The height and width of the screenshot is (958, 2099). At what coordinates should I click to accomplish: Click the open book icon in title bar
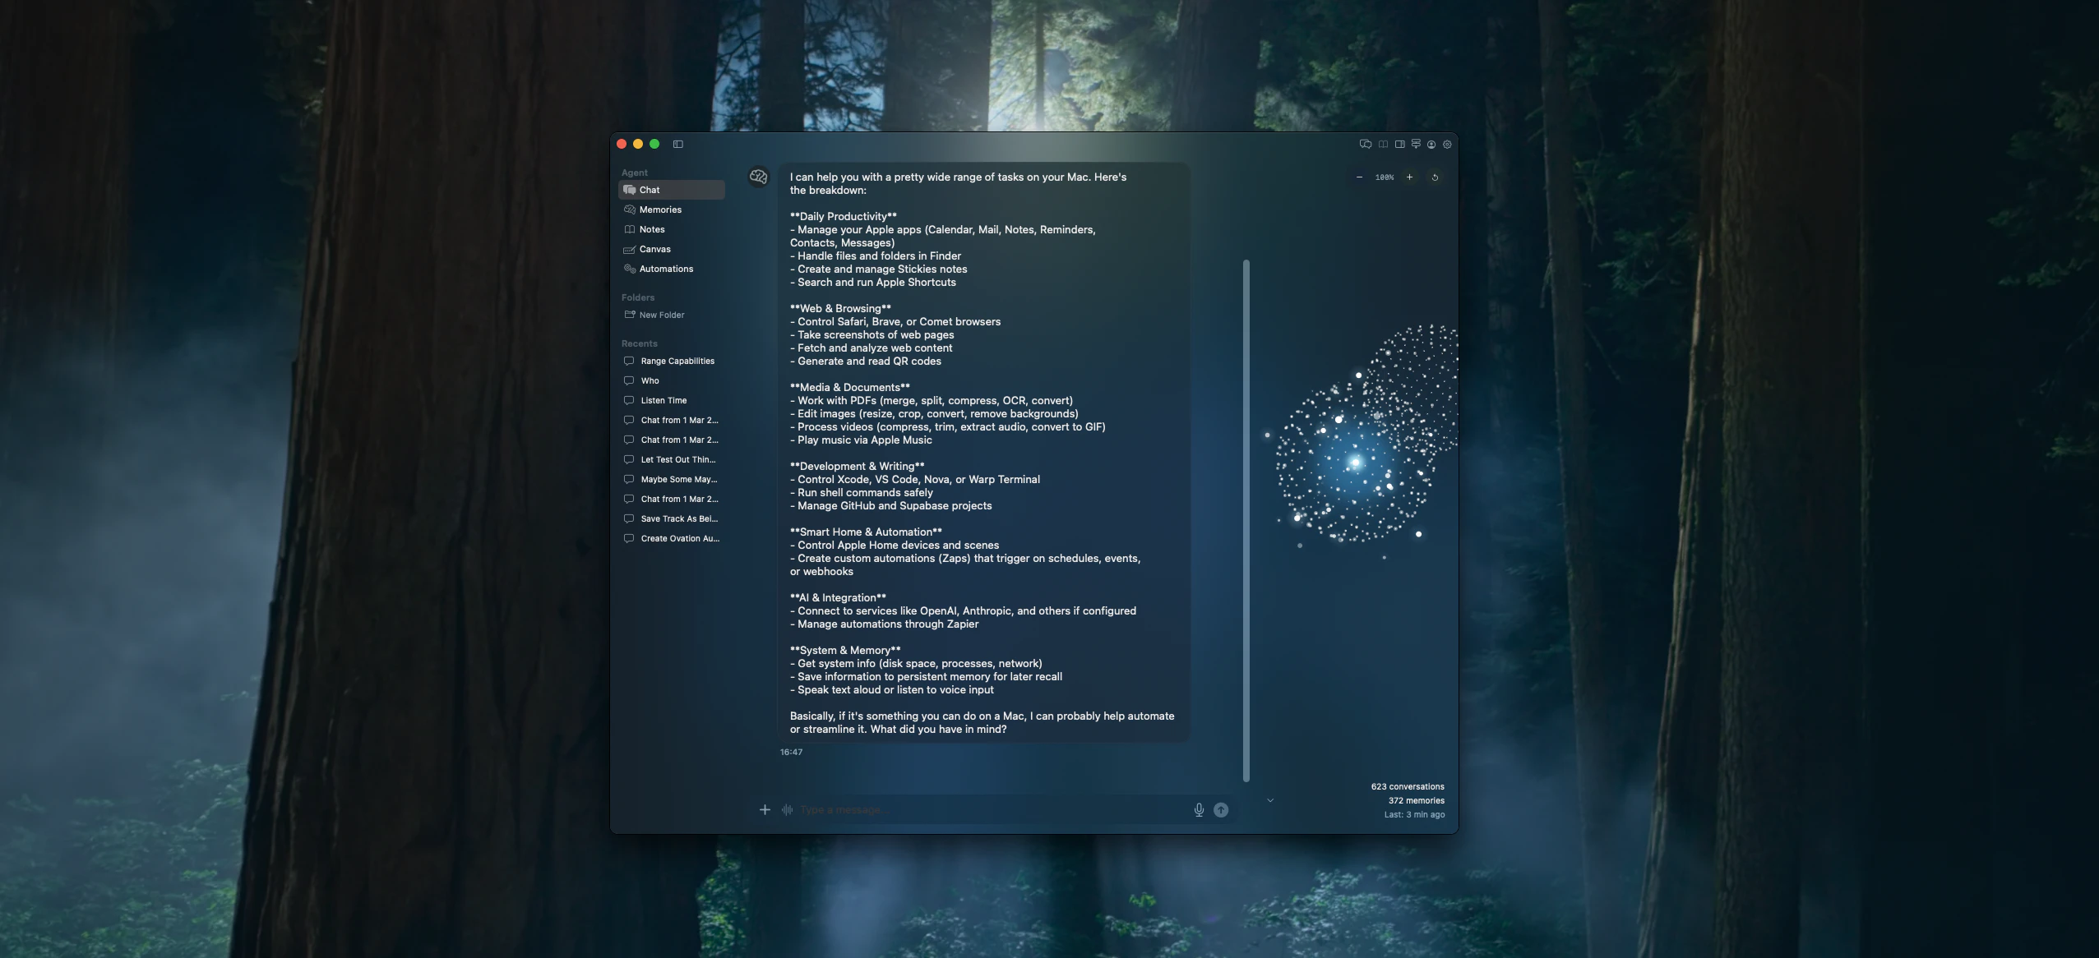click(x=1383, y=144)
